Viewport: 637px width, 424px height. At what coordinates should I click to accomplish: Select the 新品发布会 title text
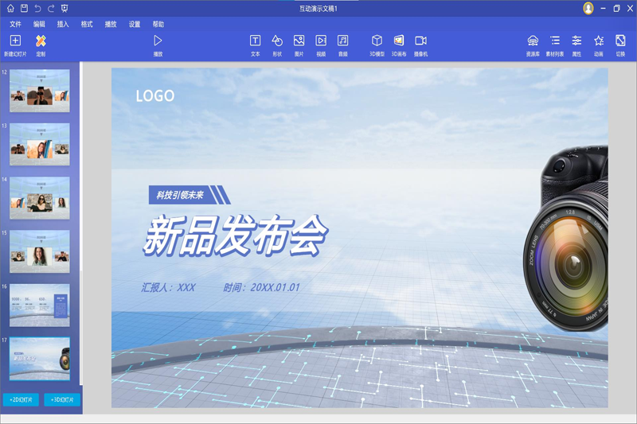coord(235,236)
